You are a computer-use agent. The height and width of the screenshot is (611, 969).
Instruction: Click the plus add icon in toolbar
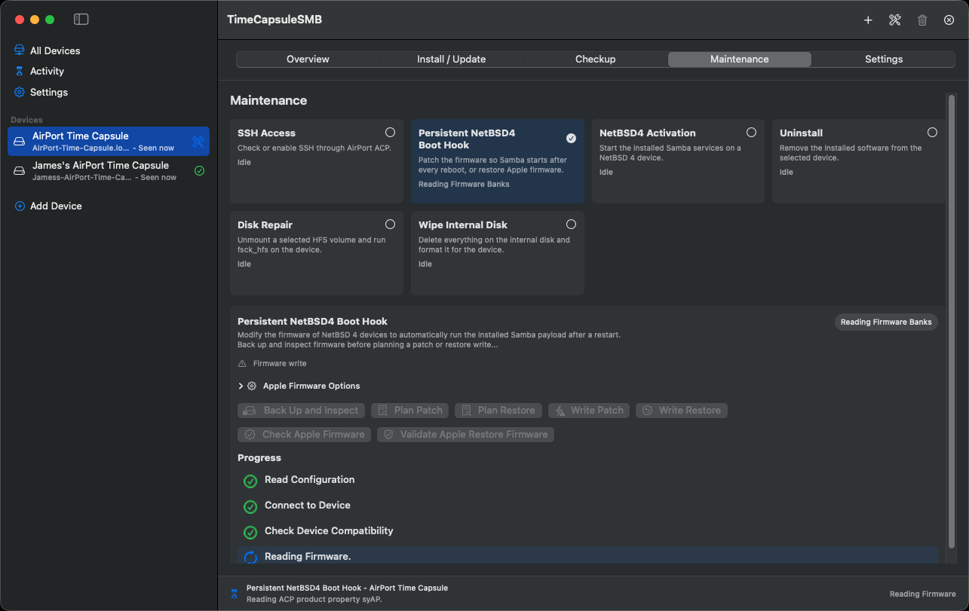coord(868,20)
